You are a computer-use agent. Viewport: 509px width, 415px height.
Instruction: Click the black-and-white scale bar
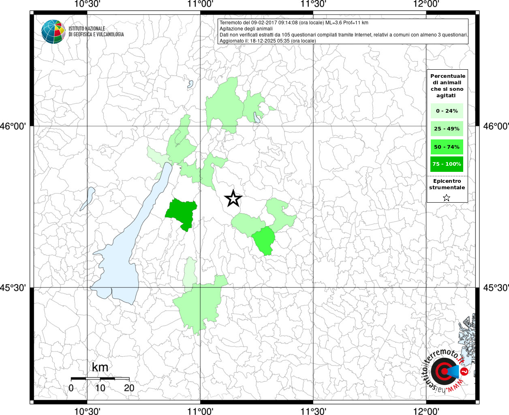coord(100,379)
